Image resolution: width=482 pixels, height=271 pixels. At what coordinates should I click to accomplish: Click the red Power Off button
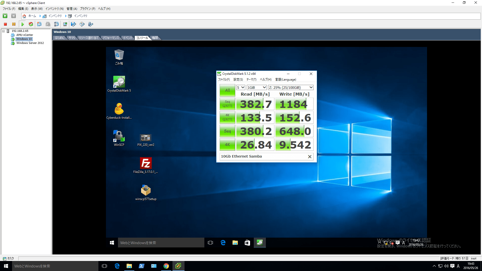(5, 24)
